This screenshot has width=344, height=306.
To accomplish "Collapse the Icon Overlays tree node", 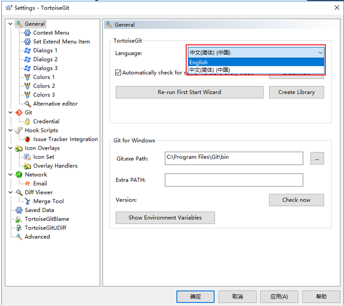I will coord(10,148).
